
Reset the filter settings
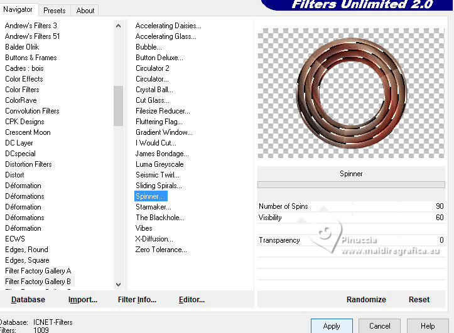[x=419, y=300]
